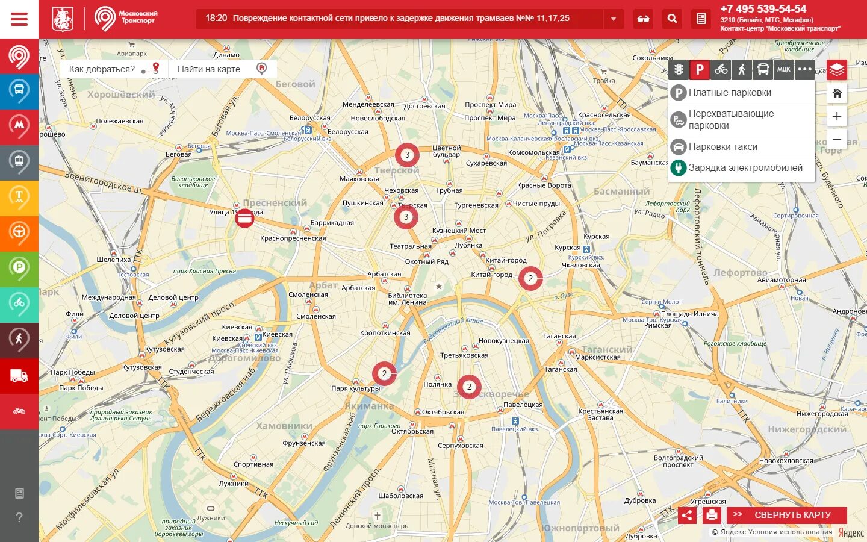Open the freight truck sidebar section

[19, 376]
